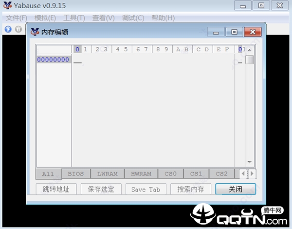Click the ASCII column cell in first row
The height and width of the screenshot is (229, 292).
(240, 60)
